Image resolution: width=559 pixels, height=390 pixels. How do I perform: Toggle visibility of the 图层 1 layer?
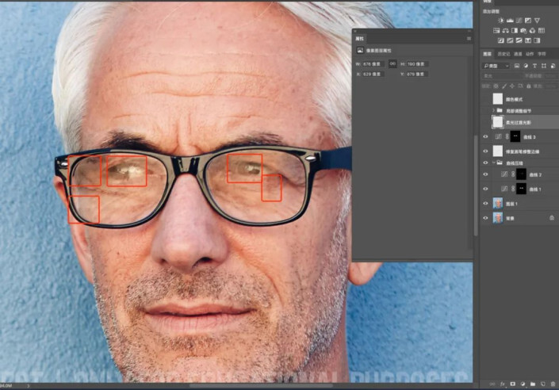point(486,203)
